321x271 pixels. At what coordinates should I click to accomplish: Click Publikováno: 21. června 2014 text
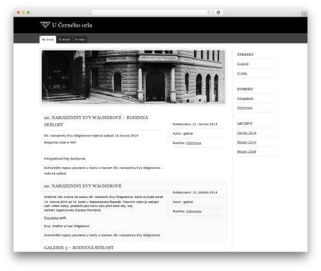click(195, 124)
